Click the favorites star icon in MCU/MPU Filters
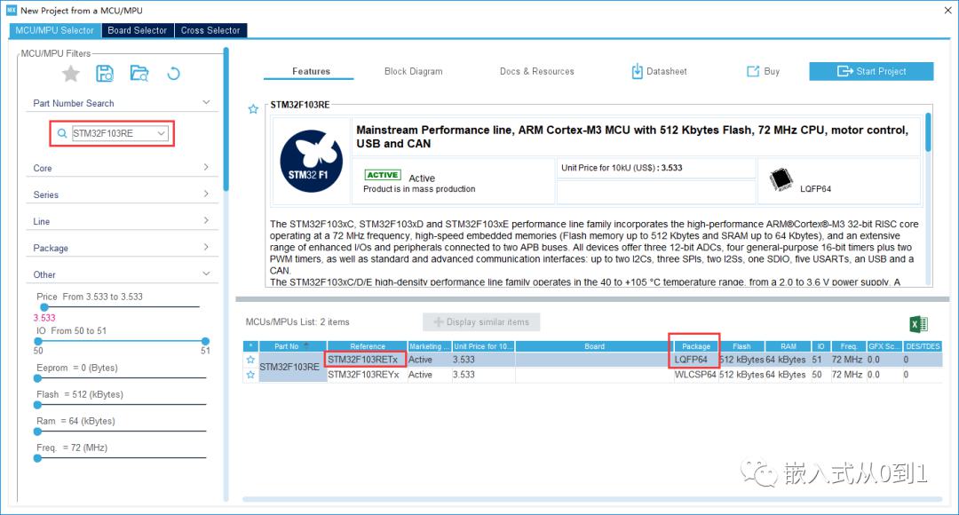The width and height of the screenshot is (959, 515). click(x=71, y=74)
